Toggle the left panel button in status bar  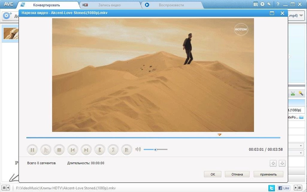point(5,188)
